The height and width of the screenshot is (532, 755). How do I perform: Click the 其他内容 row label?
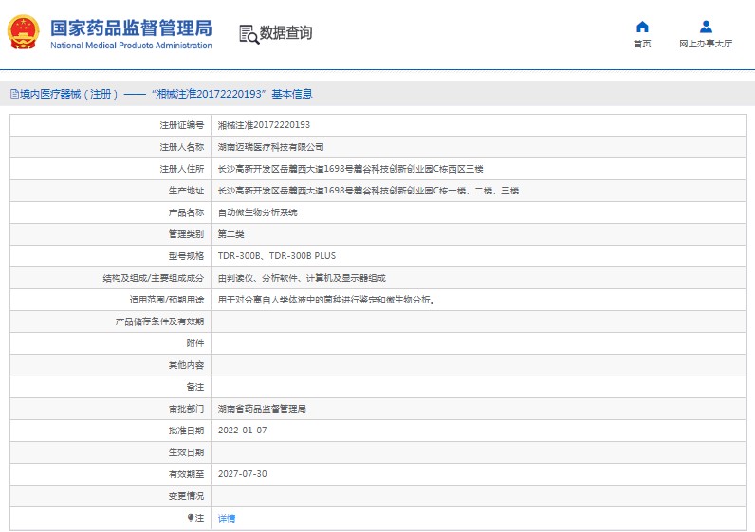click(x=186, y=365)
